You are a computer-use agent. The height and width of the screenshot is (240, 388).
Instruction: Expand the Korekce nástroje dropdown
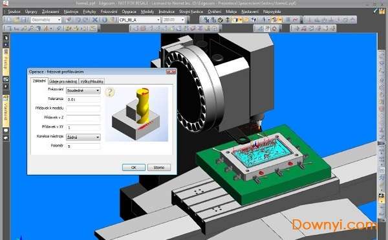pyautogui.click(x=83, y=137)
